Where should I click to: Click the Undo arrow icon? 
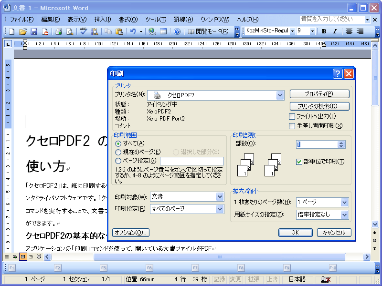133,31
